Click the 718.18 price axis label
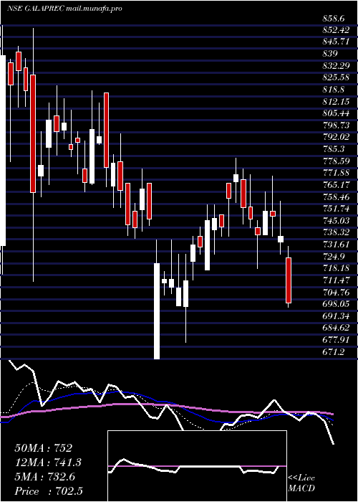 pos(337,267)
